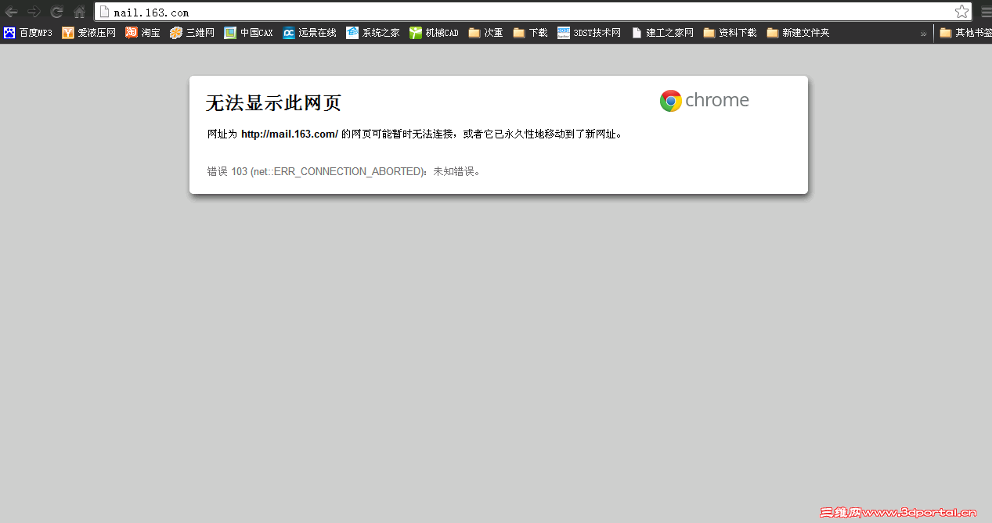Open the Chrome menu button

tap(986, 12)
